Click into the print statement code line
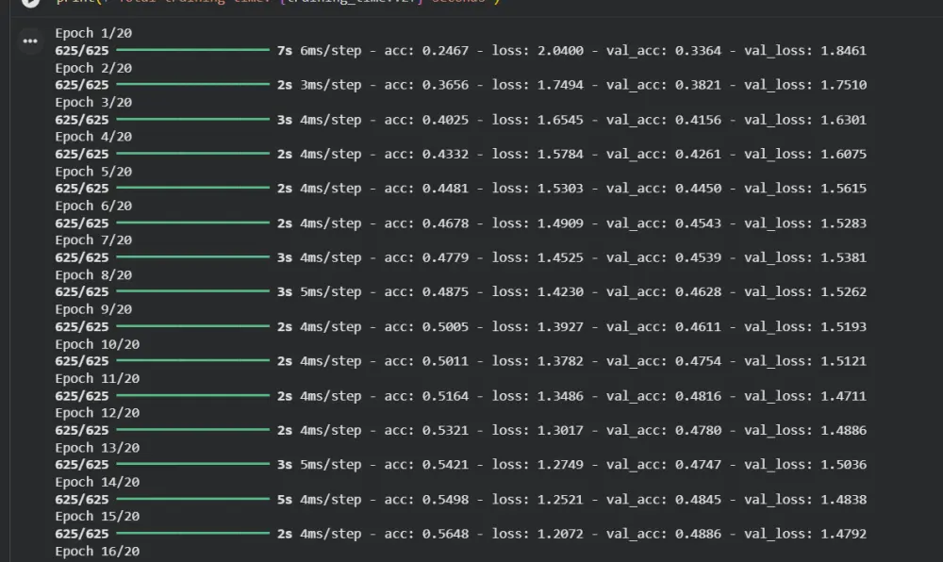 pyautogui.click(x=283, y=3)
